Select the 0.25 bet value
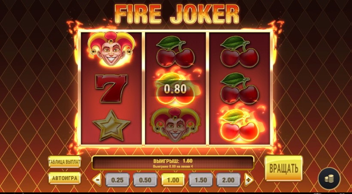The height and width of the screenshot is (194, 352). pos(118,180)
